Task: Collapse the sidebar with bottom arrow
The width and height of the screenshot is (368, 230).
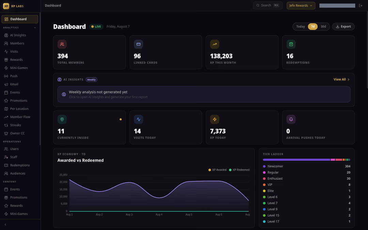Action: [x=5, y=225]
